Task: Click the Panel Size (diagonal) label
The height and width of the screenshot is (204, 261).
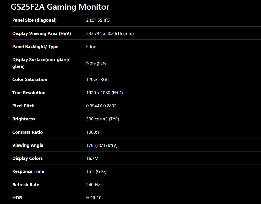Action: 34,20
